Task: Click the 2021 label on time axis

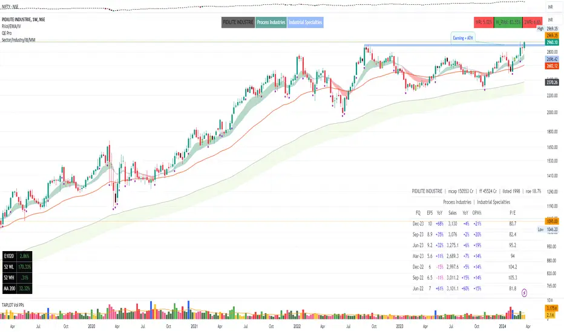Action: coord(194,326)
